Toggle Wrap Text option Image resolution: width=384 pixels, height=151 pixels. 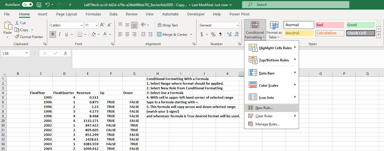tap(168, 25)
